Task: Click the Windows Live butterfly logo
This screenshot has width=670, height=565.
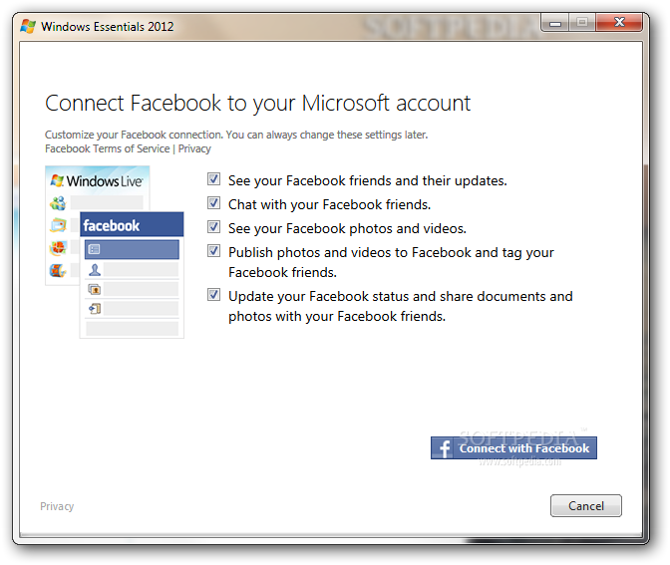Action: pyautogui.click(x=57, y=180)
